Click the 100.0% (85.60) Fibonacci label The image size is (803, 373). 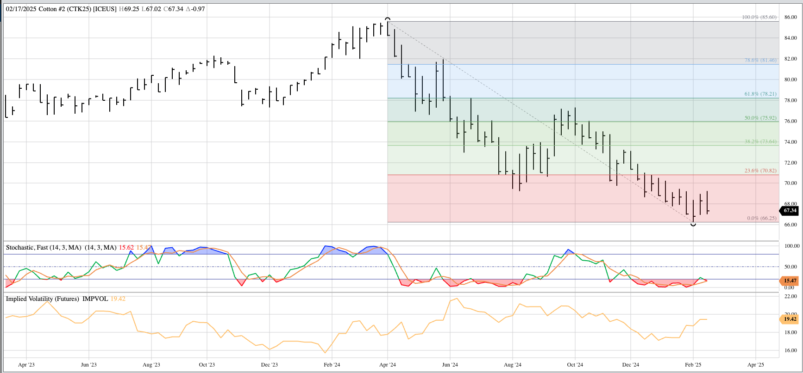(759, 17)
